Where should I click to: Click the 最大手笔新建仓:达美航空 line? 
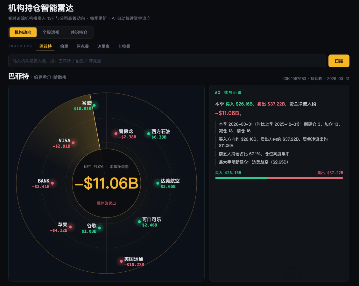coord(253,162)
